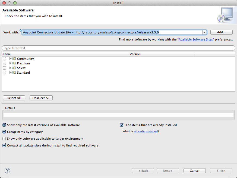Open the update site dropdown list
237x178 pixels.
[204, 32]
